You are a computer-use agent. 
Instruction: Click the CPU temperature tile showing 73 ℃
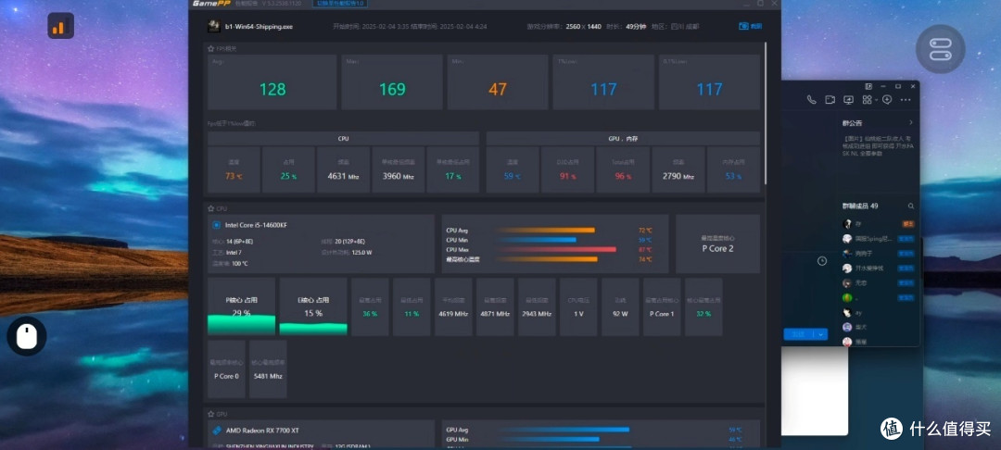[234, 169]
